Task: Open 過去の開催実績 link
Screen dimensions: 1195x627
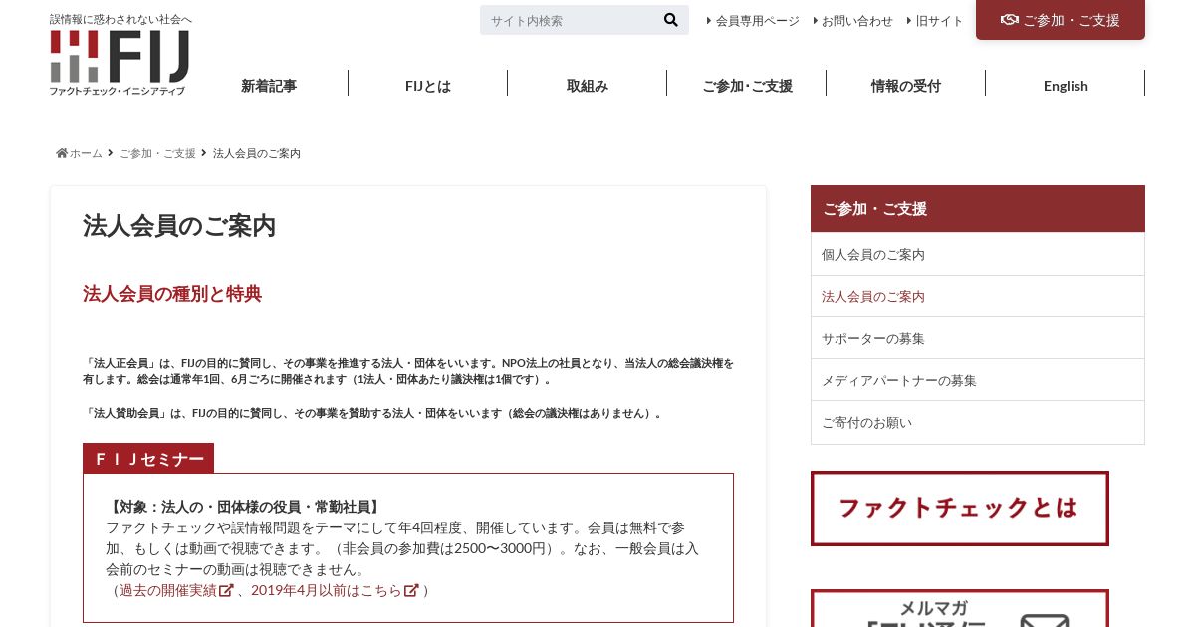Action: pos(168,590)
